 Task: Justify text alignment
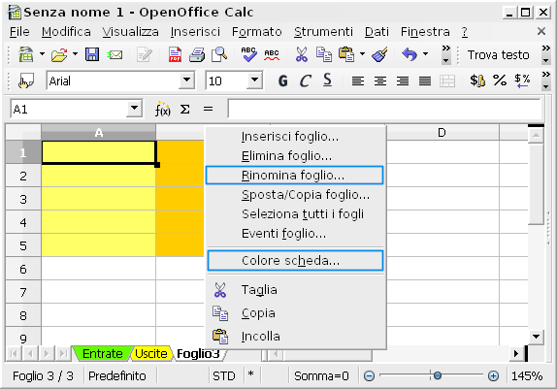(425, 81)
